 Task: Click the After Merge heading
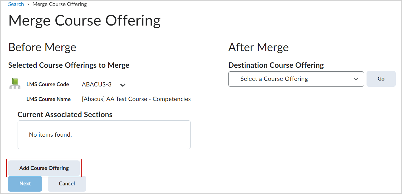point(258,48)
